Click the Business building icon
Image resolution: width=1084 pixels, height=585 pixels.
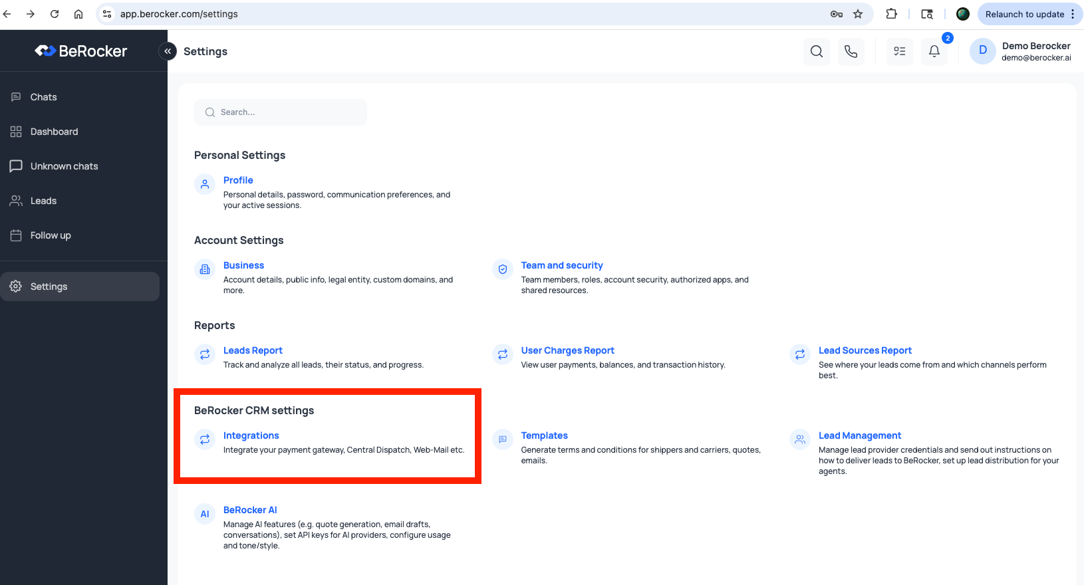pos(205,269)
